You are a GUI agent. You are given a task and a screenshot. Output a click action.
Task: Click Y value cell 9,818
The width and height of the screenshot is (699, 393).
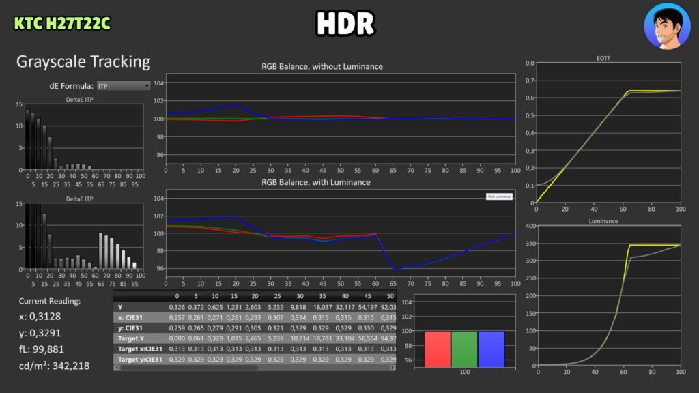298,307
